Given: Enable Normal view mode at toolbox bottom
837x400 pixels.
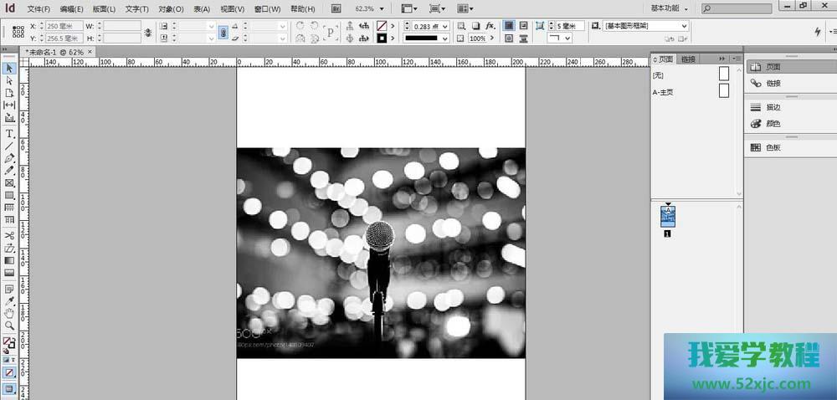Looking at the screenshot, I should coord(9,388).
